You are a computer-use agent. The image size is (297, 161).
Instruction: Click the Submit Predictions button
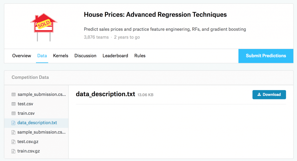tap(266, 56)
